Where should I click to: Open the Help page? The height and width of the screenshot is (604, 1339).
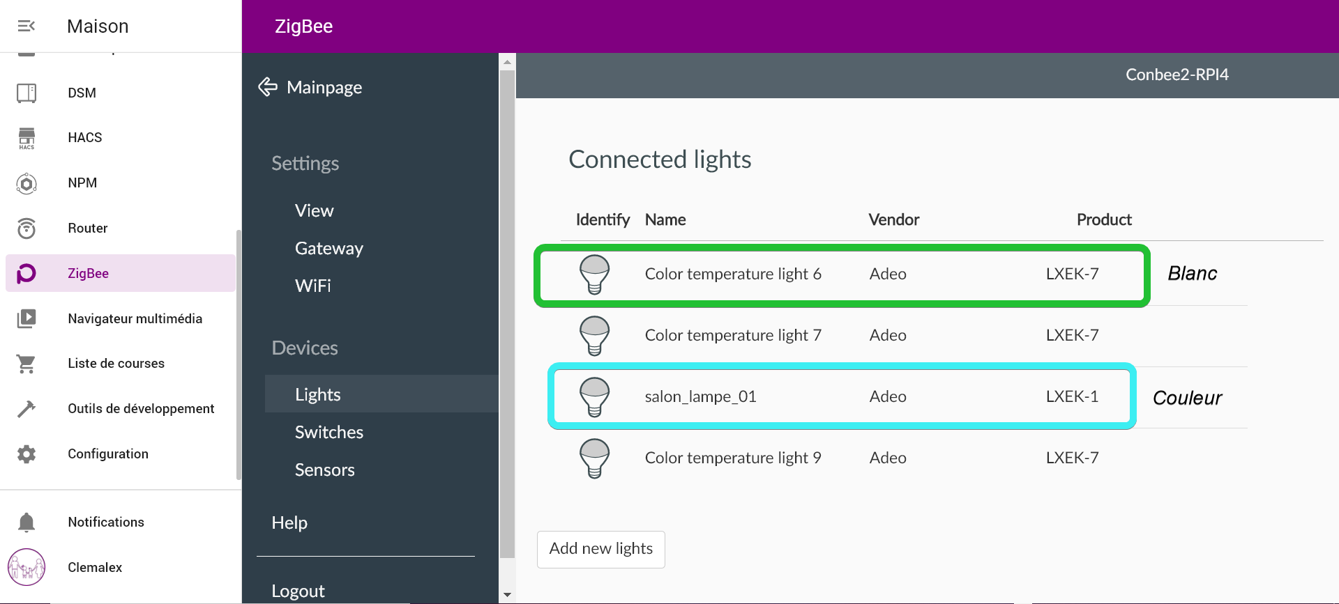pyautogui.click(x=289, y=522)
